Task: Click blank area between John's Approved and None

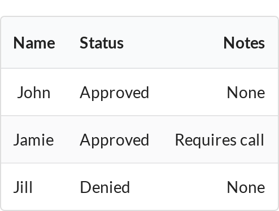Action: point(188,93)
